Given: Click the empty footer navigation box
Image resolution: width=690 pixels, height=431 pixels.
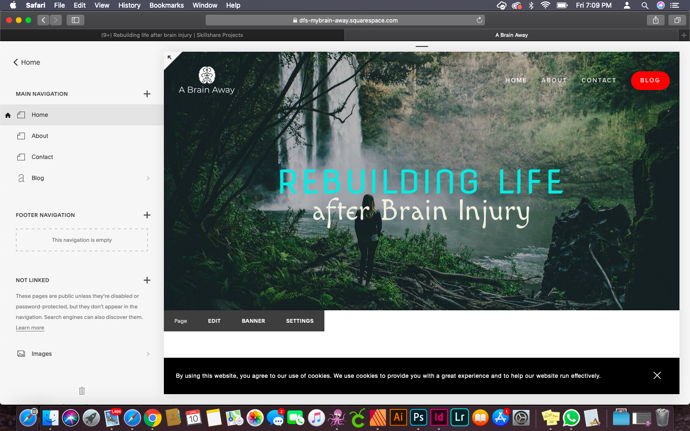Looking at the screenshot, I should [x=82, y=240].
